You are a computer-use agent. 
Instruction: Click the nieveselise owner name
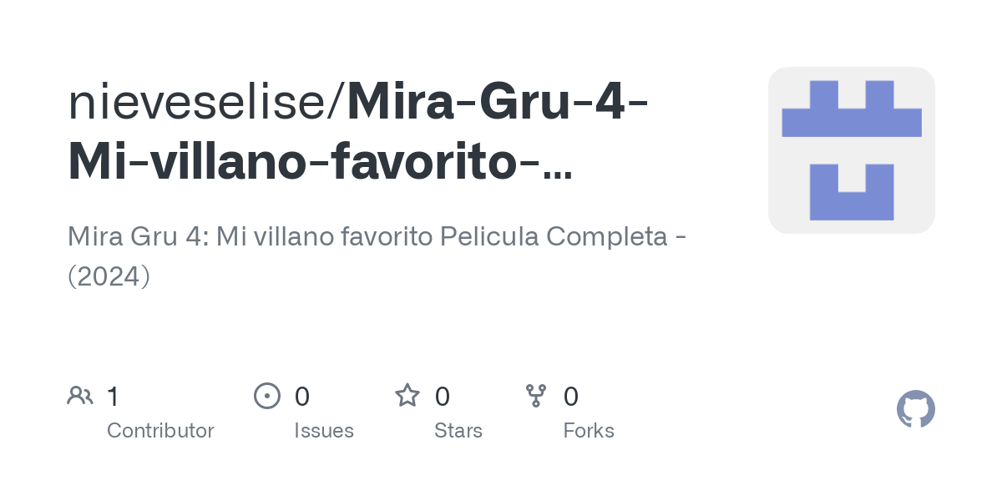[203, 102]
